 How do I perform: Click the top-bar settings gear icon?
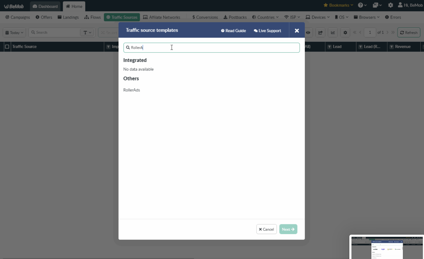pyautogui.click(x=390, y=5)
